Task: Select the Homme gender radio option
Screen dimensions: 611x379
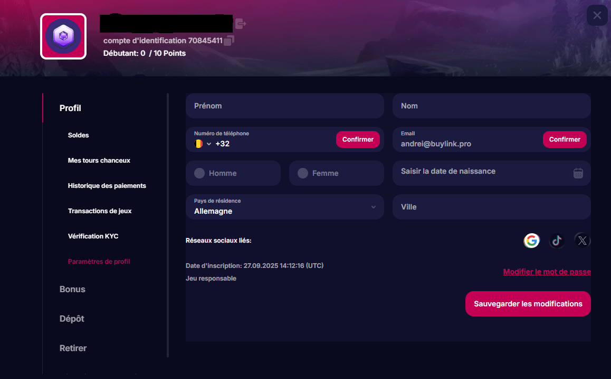Action: coord(199,173)
